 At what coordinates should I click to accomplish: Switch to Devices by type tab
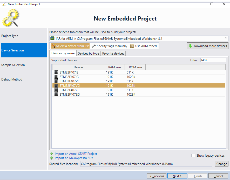pos(89,54)
